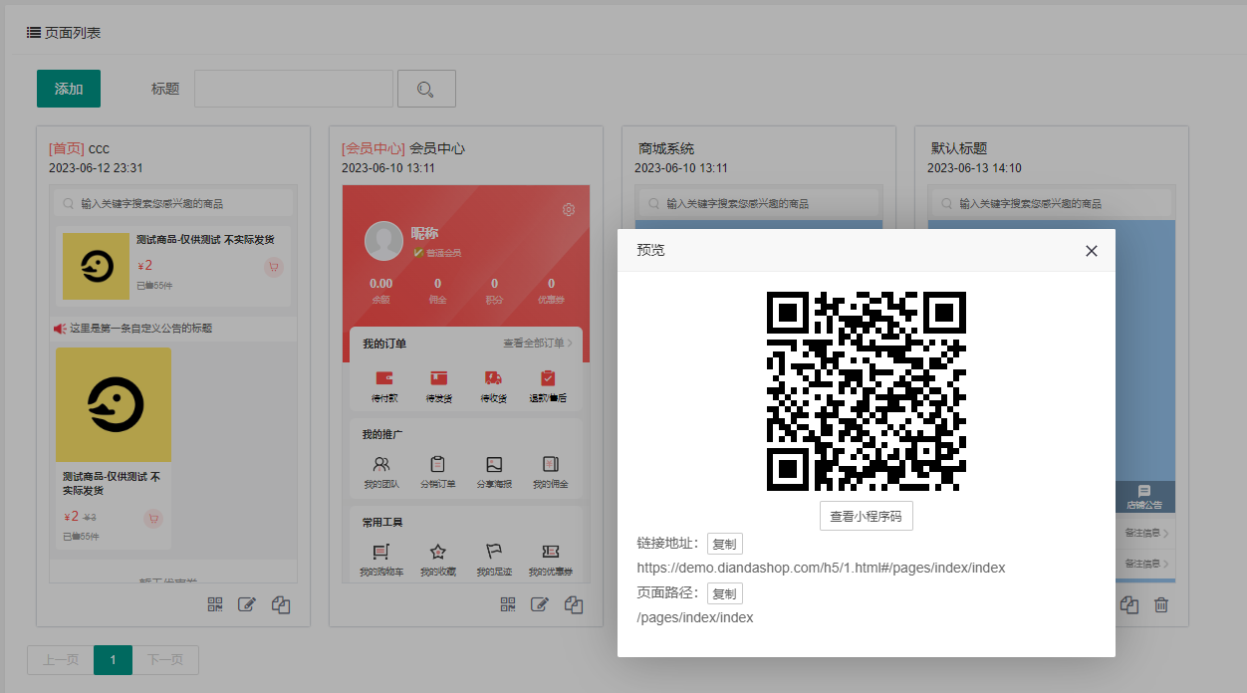Click the 我的佣金 icon

[x=550, y=464]
